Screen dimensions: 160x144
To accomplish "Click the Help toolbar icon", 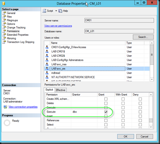I will point(60,11).
